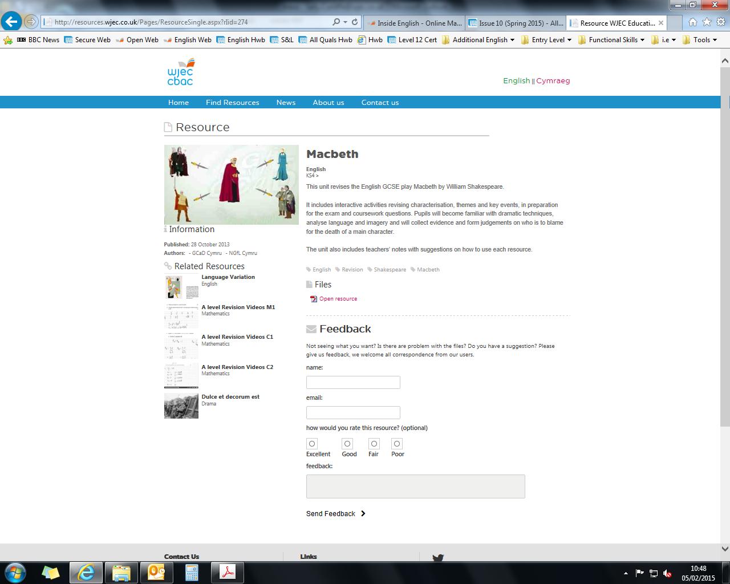Click the Open resource link
730x584 pixels.
338,299
